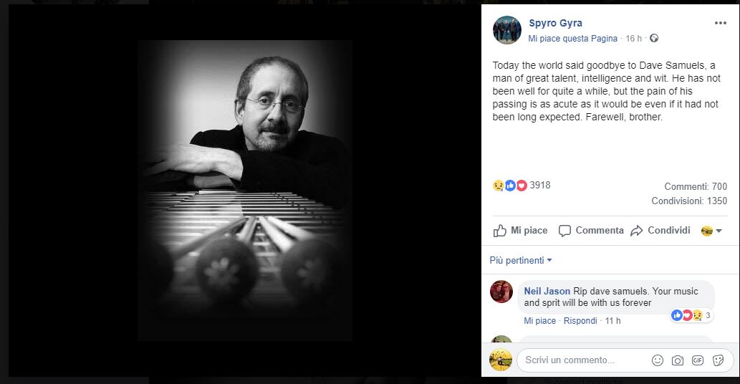Viewport: 740px width, 384px height.
Task: Open the post options three-dot menu
Action: pos(720,23)
